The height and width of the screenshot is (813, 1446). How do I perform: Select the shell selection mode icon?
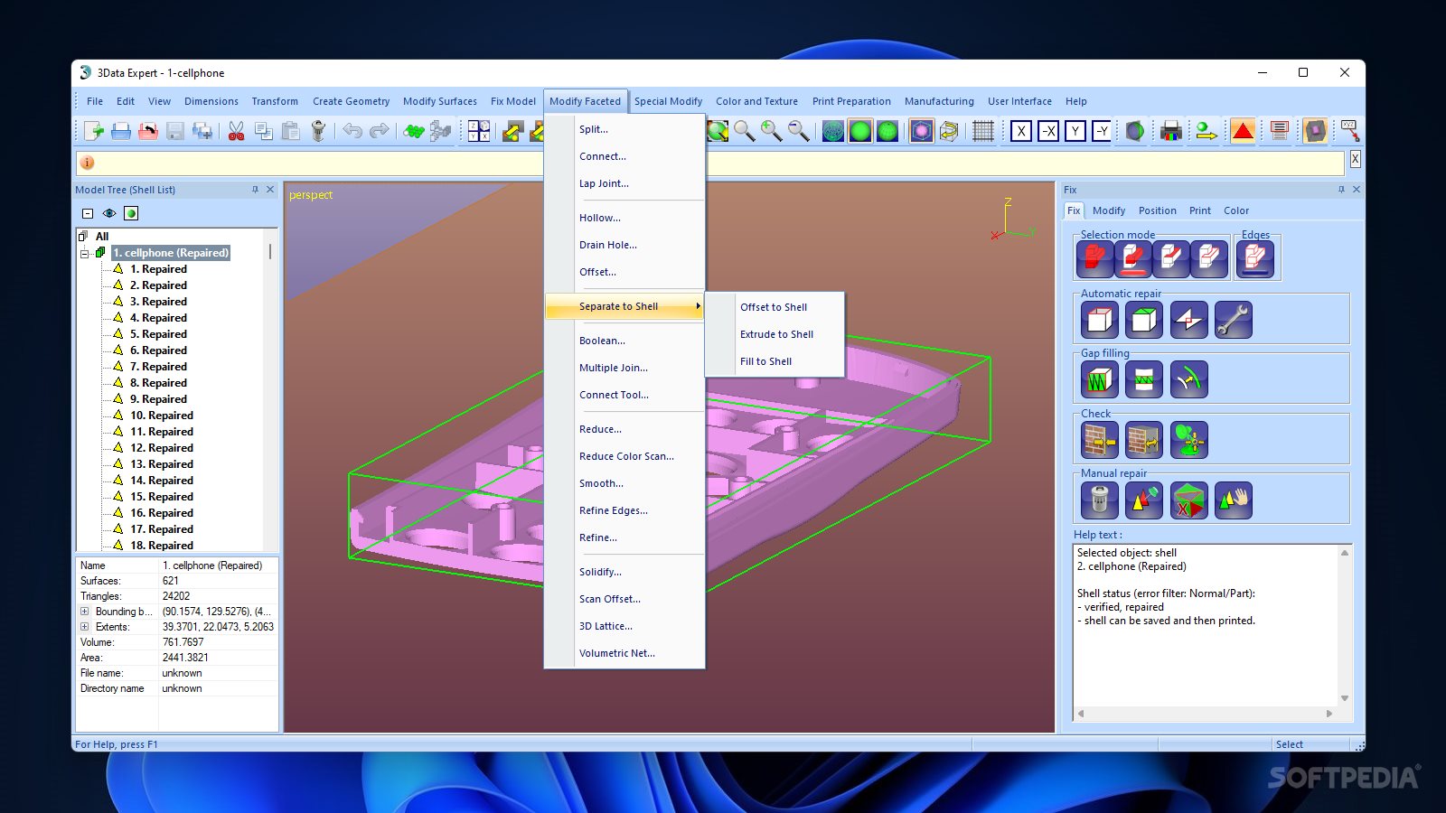[1094, 259]
